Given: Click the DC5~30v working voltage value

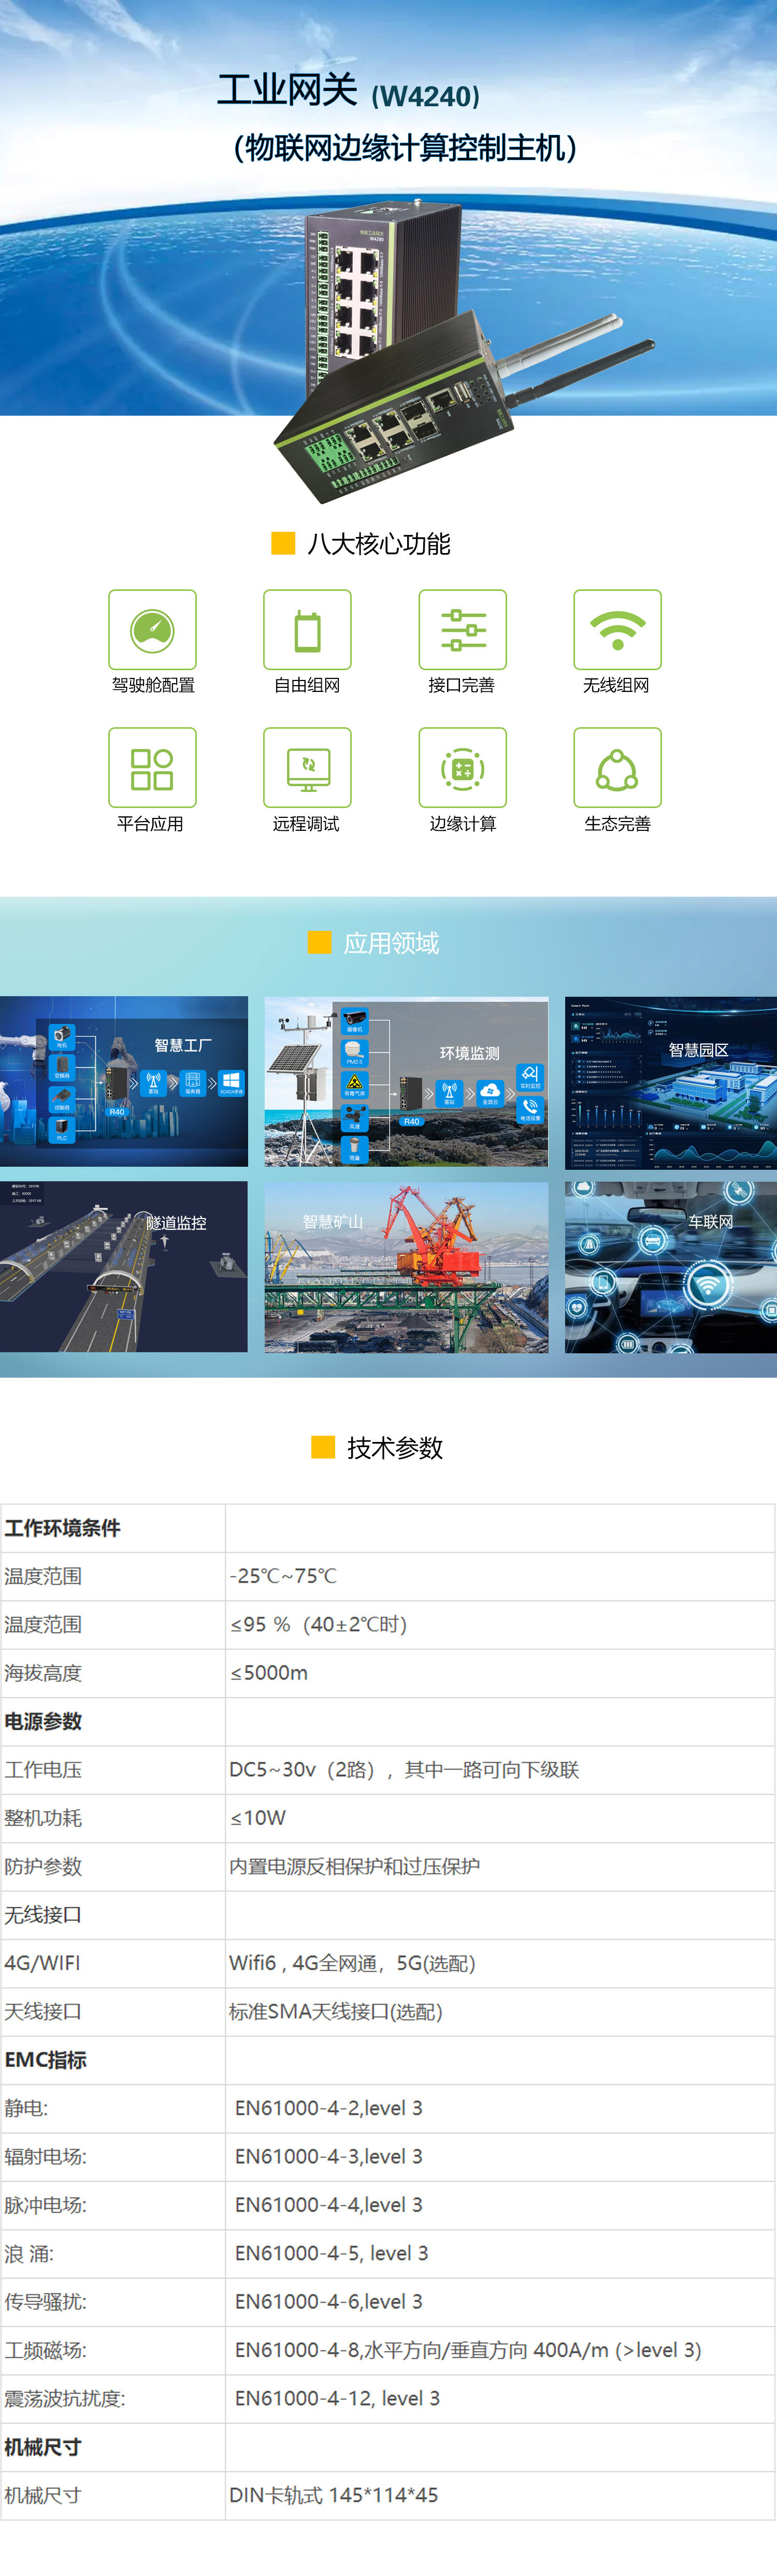Looking at the screenshot, I should pos(404,1770).
